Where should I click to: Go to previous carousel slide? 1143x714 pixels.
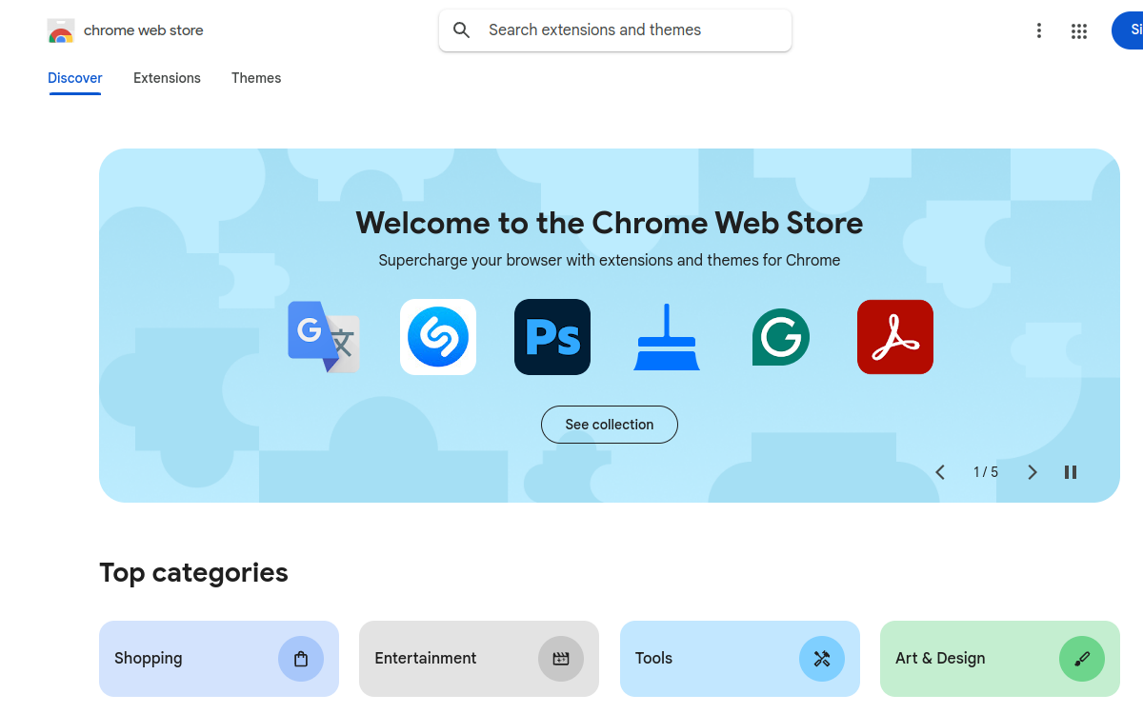point(940,472)
